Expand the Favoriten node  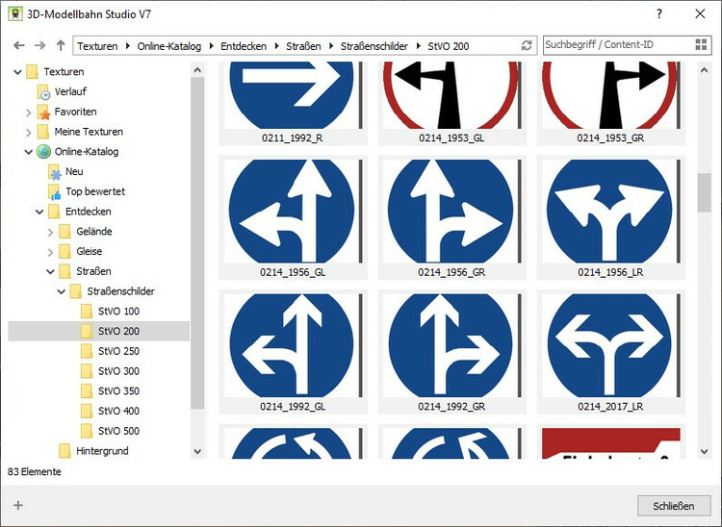pos(29,113)
